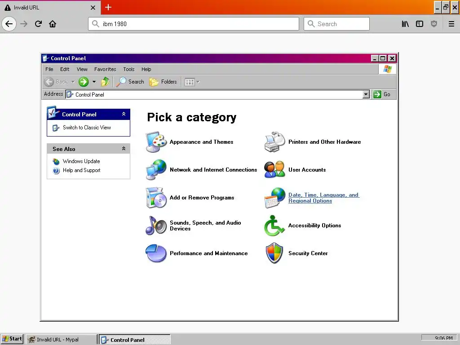Click the Go button next to Address bar
Image resolution: width=460 pixels, height=345 pixels.
coord(382,94)
